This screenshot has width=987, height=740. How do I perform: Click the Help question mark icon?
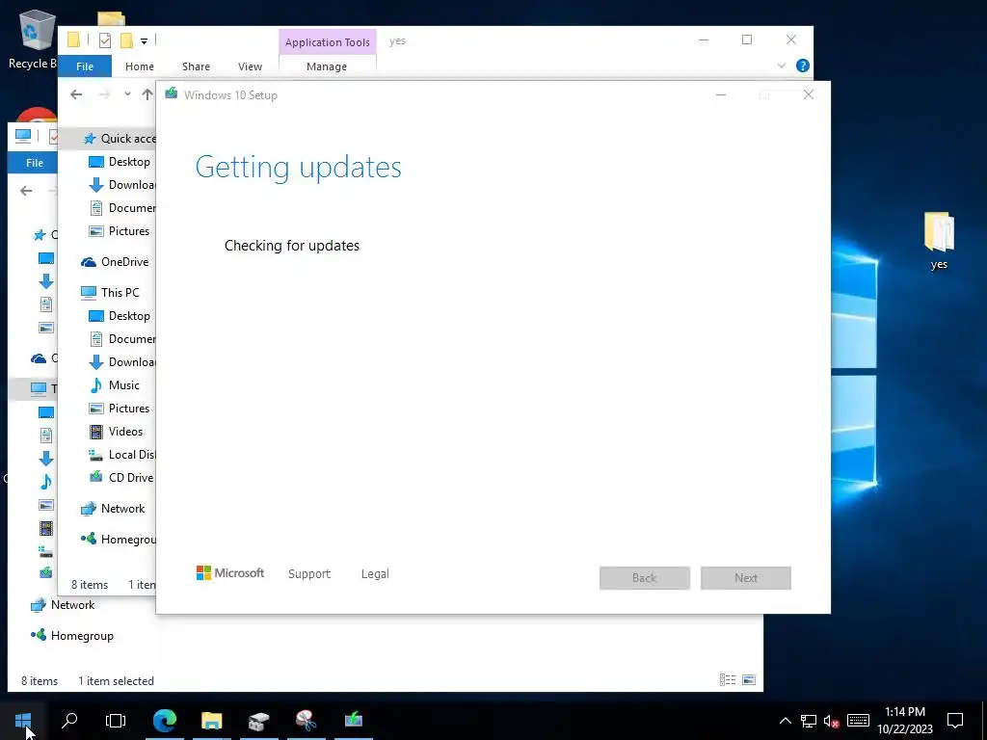pos(803,66)
